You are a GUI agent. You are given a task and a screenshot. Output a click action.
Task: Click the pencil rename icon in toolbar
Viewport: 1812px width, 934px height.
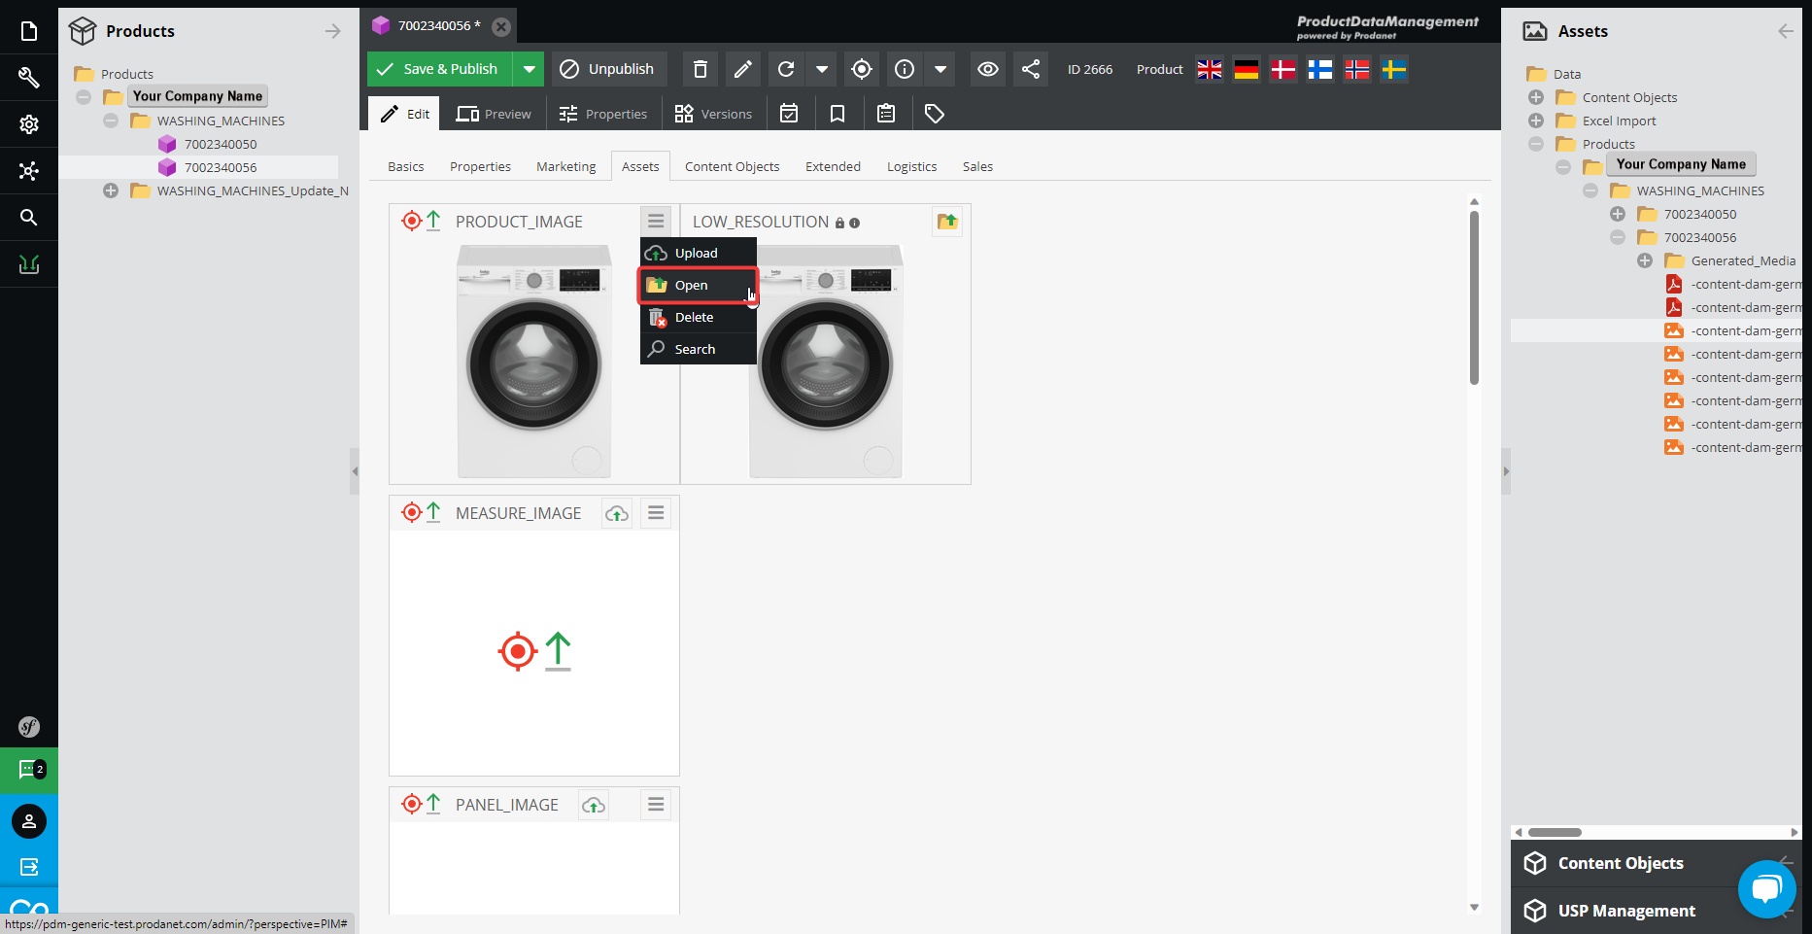pos(743,69)
